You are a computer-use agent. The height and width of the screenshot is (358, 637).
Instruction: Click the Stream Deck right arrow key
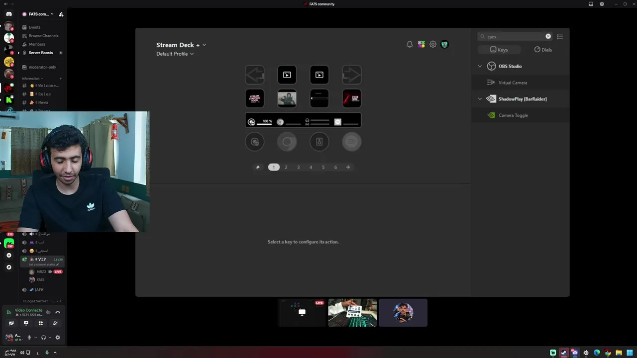click(352, 75)
